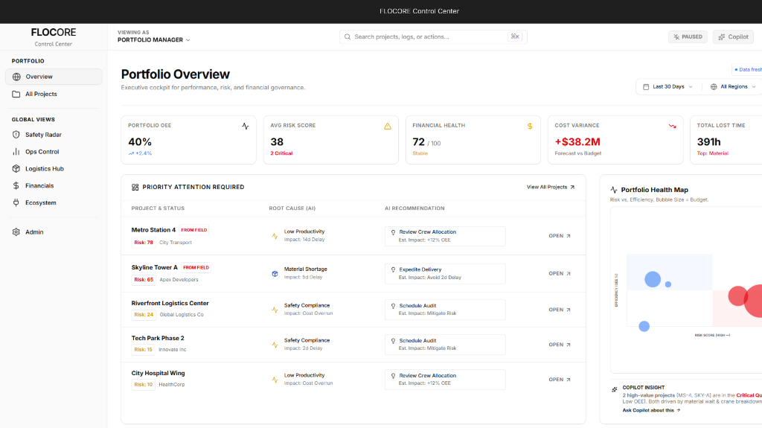
Task: Click the All Projects folder icon
Action: (x=16, y=94)
